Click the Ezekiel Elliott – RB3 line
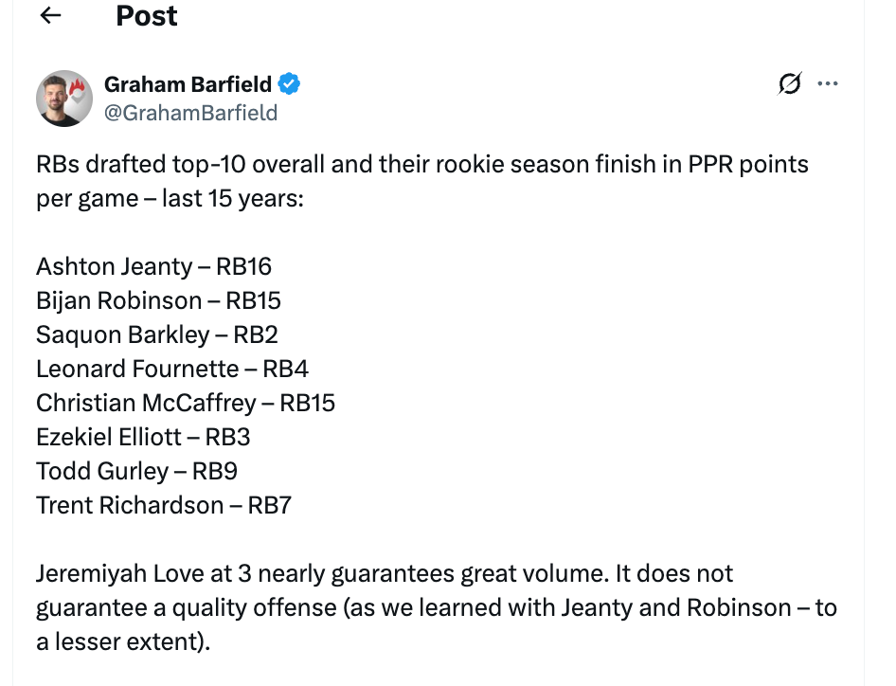This screenshot has width=896, height=686. point(143,437)
